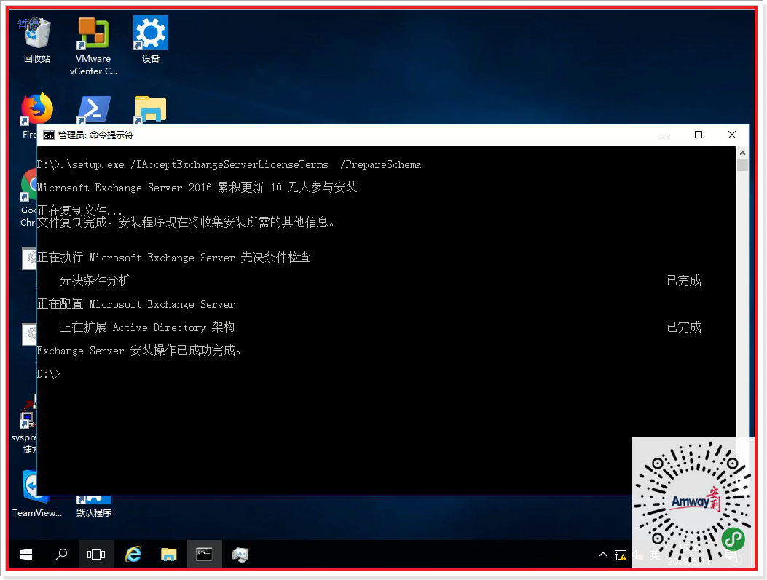
Task: Maximize the 命令提示符 window
Action: coord(699,135)
